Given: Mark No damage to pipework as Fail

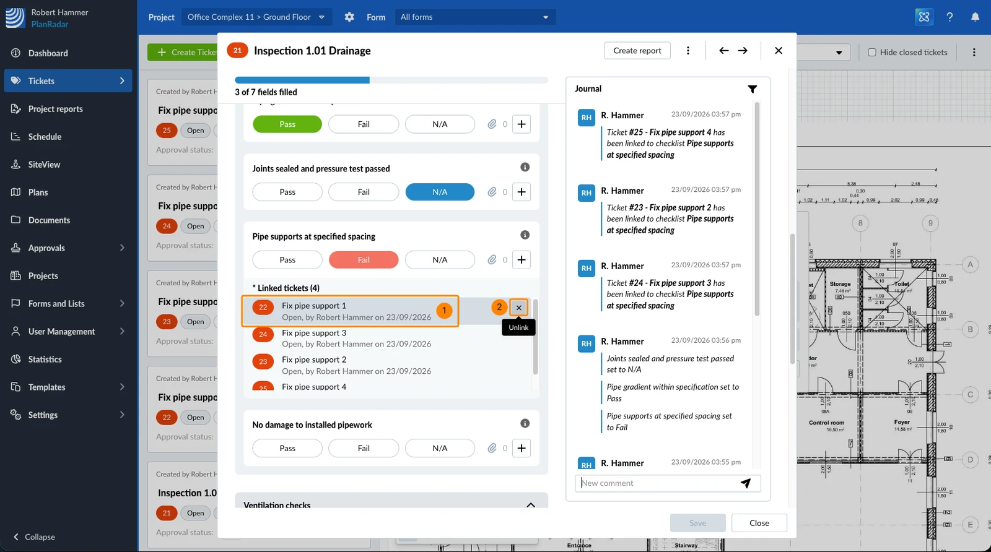Looking at the screenshot, I should coord(364,448).
